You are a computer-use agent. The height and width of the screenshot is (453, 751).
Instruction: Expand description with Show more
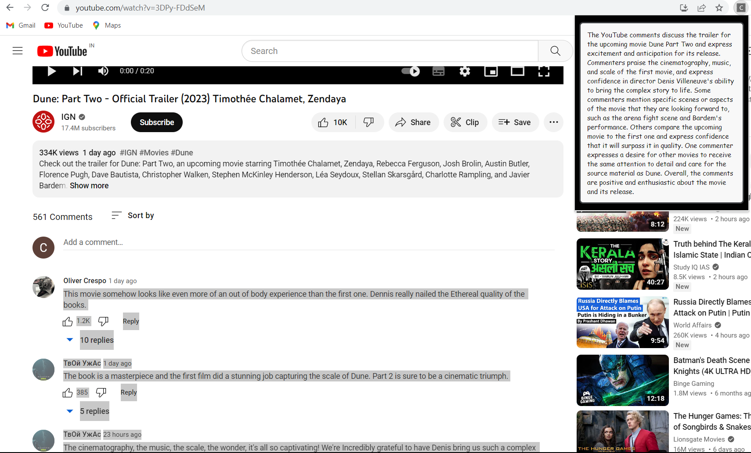click(89, 186)
